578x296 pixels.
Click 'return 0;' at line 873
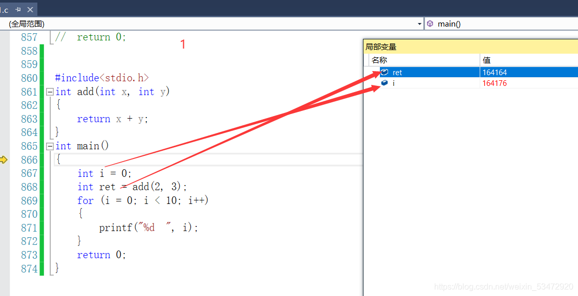[101, 255]
